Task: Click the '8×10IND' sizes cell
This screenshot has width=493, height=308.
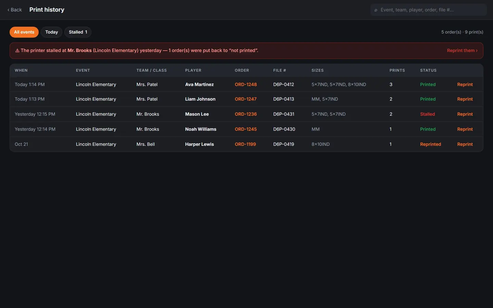Action: coord(320,144)
